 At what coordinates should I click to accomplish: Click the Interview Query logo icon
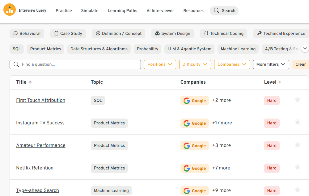(10, 10)
